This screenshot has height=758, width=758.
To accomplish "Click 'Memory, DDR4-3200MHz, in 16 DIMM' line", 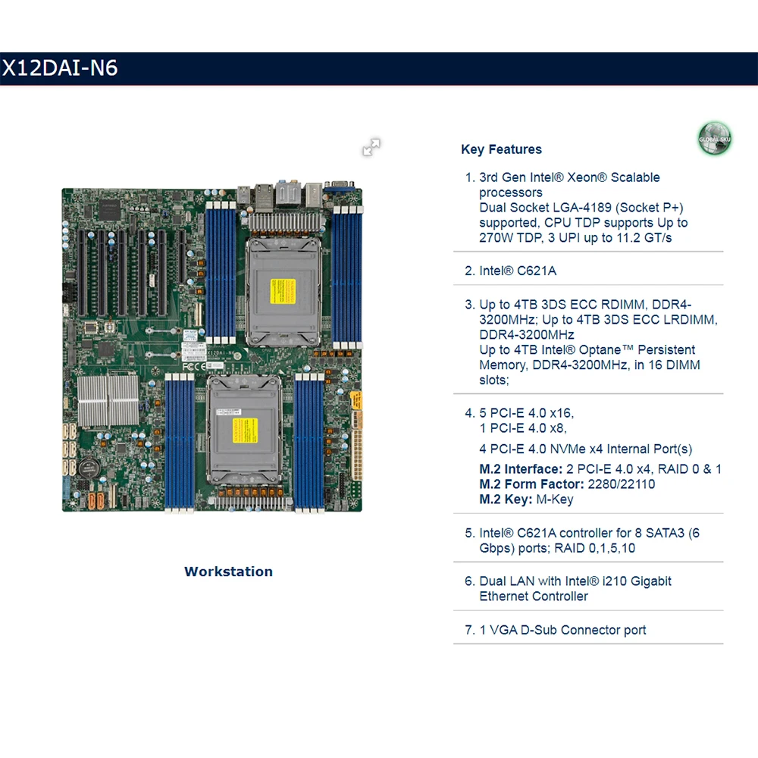I will coord(589,365).
